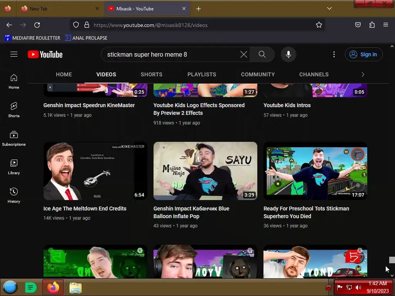The image size is (395, 296).
Task: Open the tracking protection shield icon
Action: 76,25
